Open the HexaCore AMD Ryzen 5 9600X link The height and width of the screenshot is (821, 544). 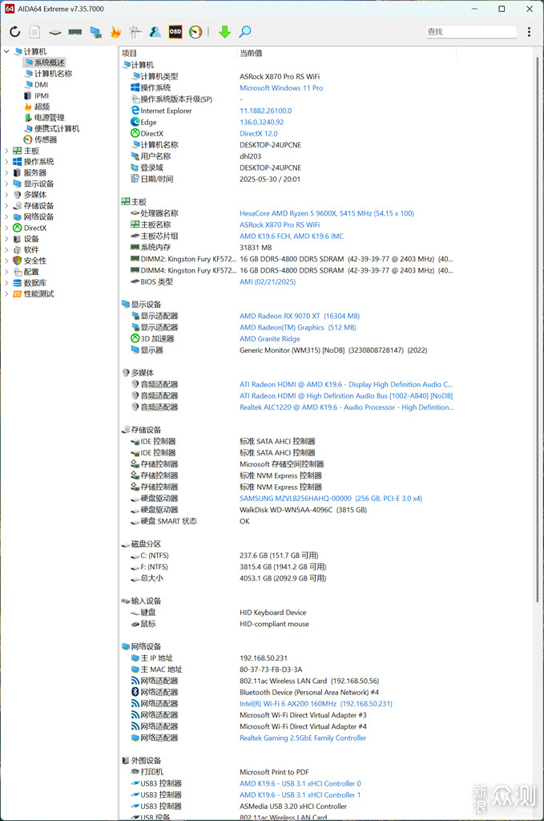(327, 213)
